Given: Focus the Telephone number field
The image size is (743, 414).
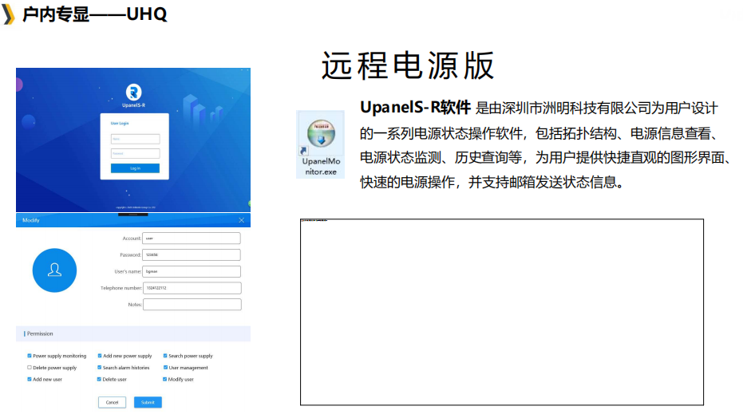Looking at the screenshot, I should coord(192,288).
